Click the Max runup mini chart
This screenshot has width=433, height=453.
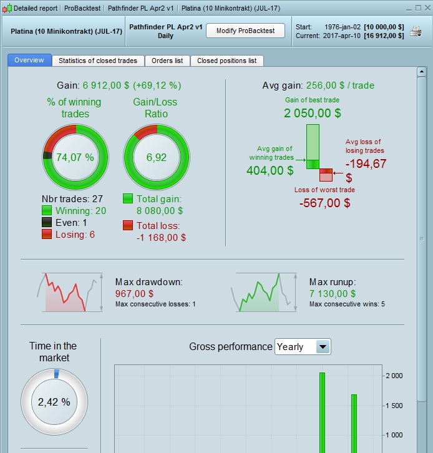coord(264,292)
